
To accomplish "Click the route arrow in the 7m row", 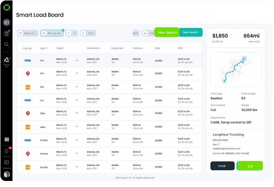I will 77,100.
